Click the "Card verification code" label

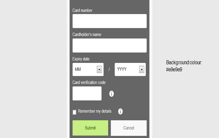89,82
